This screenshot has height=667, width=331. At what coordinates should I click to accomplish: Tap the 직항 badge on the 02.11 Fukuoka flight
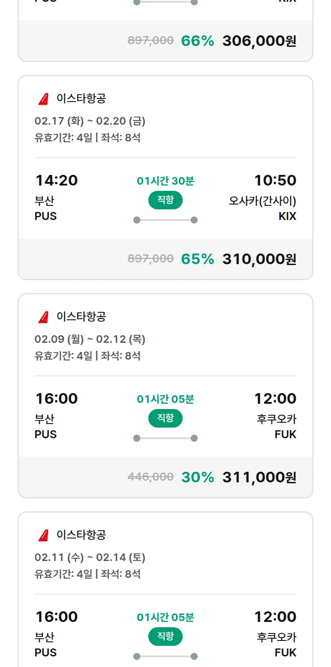[x=165, y=637]
